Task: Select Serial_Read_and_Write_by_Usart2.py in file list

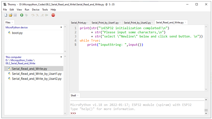Action: (x=37, y=79)
